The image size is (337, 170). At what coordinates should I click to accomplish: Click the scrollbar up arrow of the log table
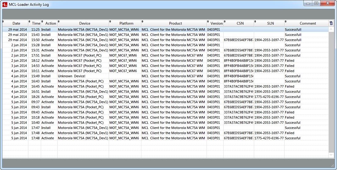point(331,29)
